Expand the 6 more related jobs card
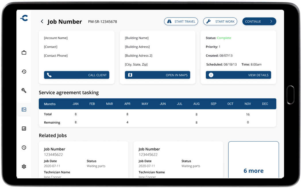The image size is (303, 189). pyautogui.click(x=253, y=170)
